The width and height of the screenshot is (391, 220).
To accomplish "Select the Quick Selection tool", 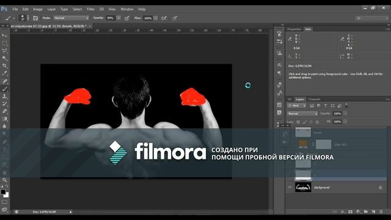I will pyautogui.click(x=4, y=59).
